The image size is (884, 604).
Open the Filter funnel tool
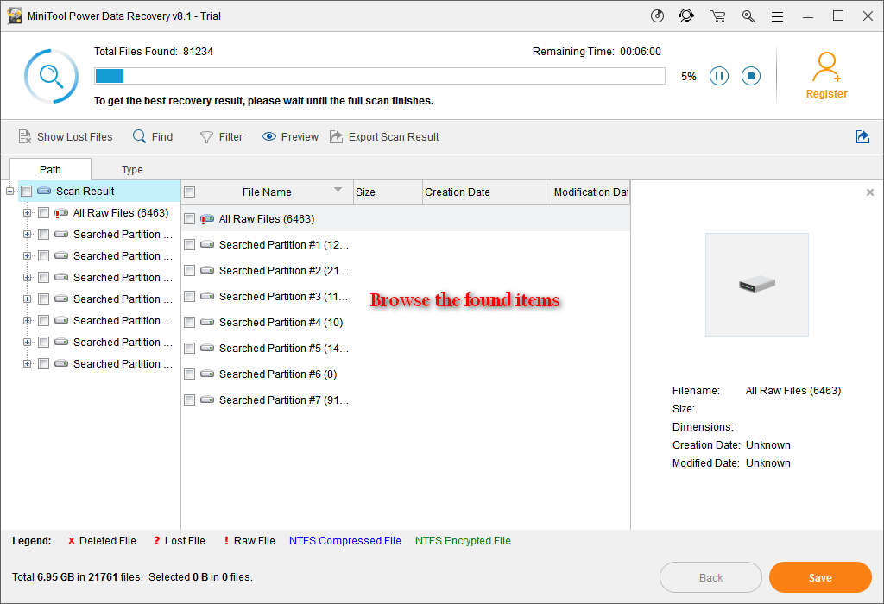click(222, 137)
